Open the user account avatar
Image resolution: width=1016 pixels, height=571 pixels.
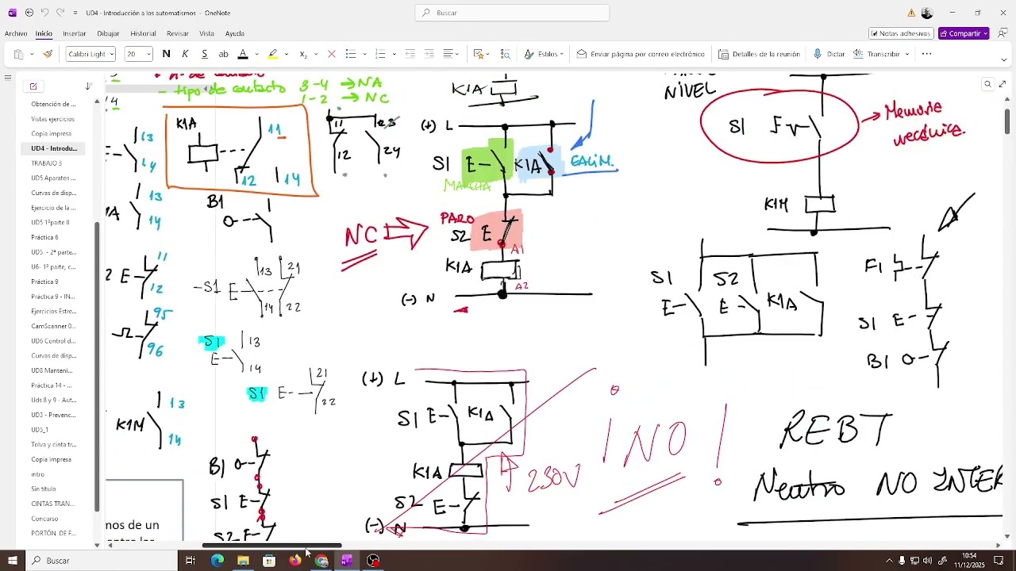coord(926,13)
